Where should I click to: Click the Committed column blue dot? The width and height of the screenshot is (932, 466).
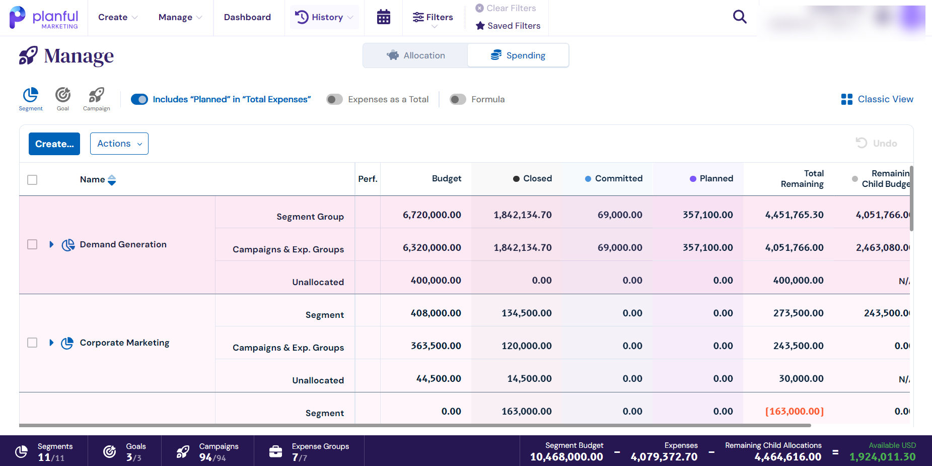[x=588, y=179]
